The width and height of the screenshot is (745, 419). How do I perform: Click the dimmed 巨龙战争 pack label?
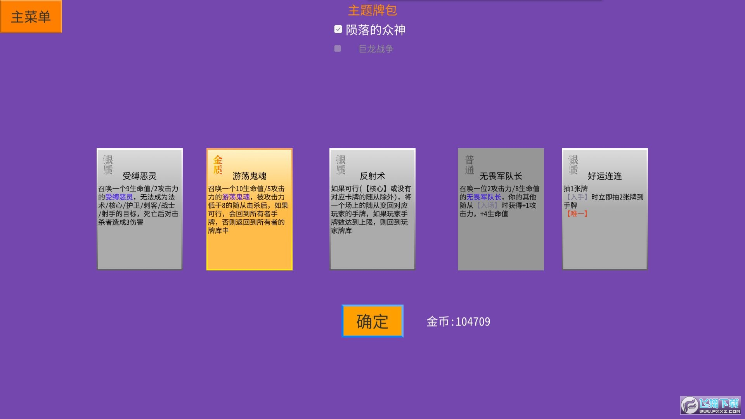[376, 49]
